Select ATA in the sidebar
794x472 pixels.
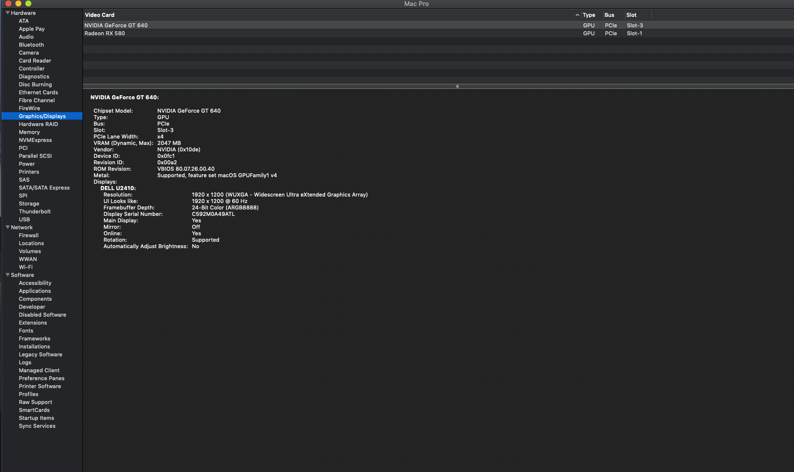tap(24, 21)
